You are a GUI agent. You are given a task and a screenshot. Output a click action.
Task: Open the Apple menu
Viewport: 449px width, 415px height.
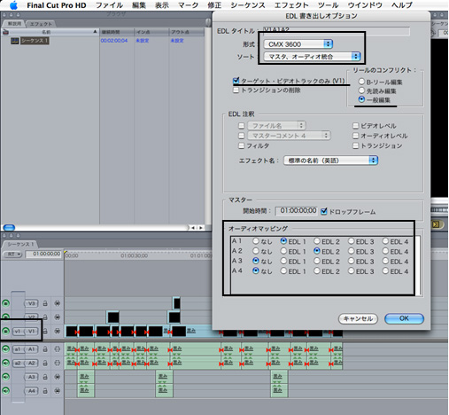coord(13,5)
